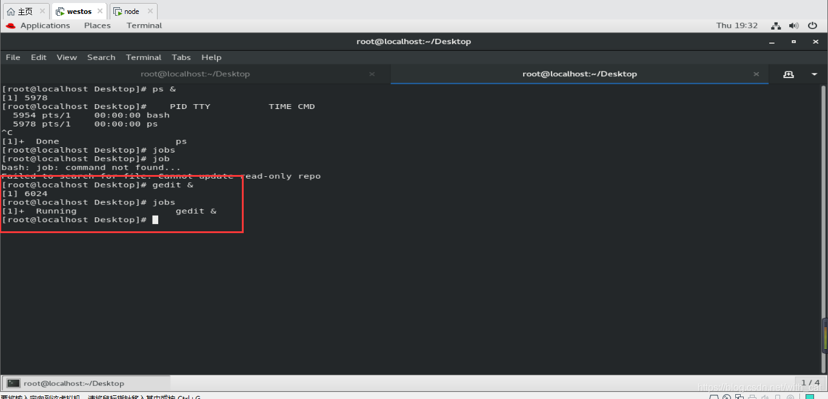The width and height of the screenshot is (828, 399).
Task: Click the 'Failed to search for file' line
Action: coord(161,176)
